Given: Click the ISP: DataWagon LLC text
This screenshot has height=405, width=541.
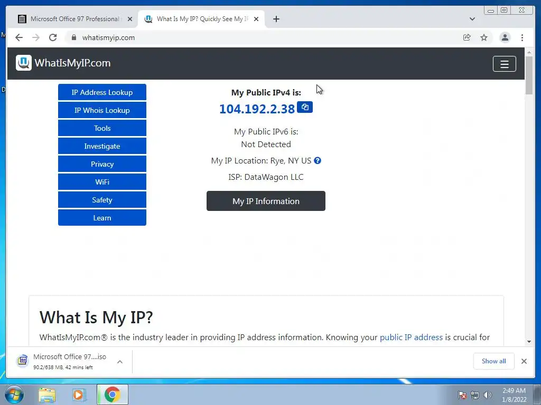Looking at the screenshot, I should [x=266, y=177].
